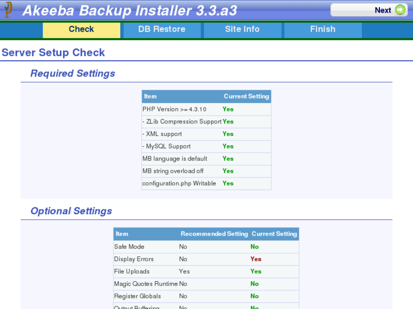Click the Recommended Setting column header

tap(214, 234)
